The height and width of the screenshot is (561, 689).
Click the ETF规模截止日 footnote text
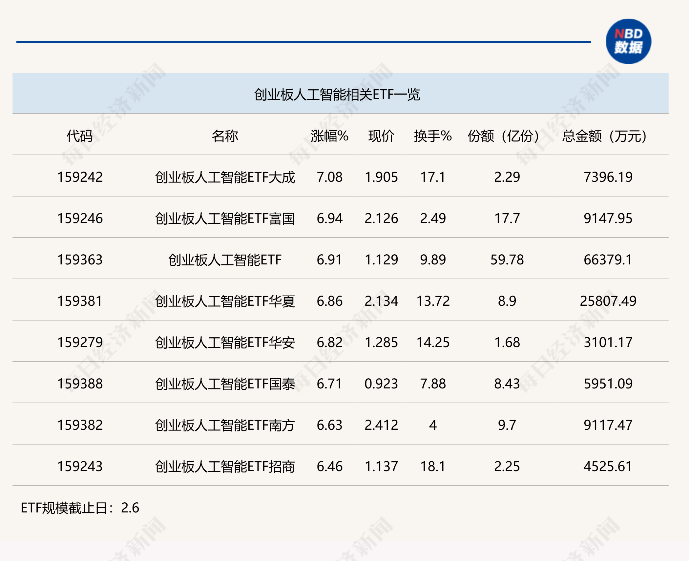80,508
